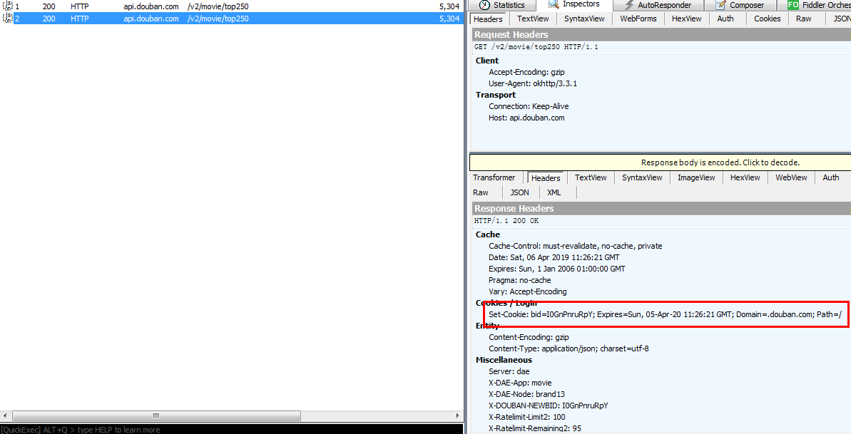The height and width of the screenshot is (434, 851).
Task: Click the Statistics stopwatch icon
Action: tap(484, 5)
